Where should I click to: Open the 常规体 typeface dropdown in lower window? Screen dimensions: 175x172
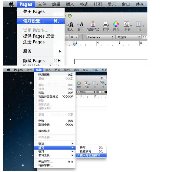tap(87, 92)
